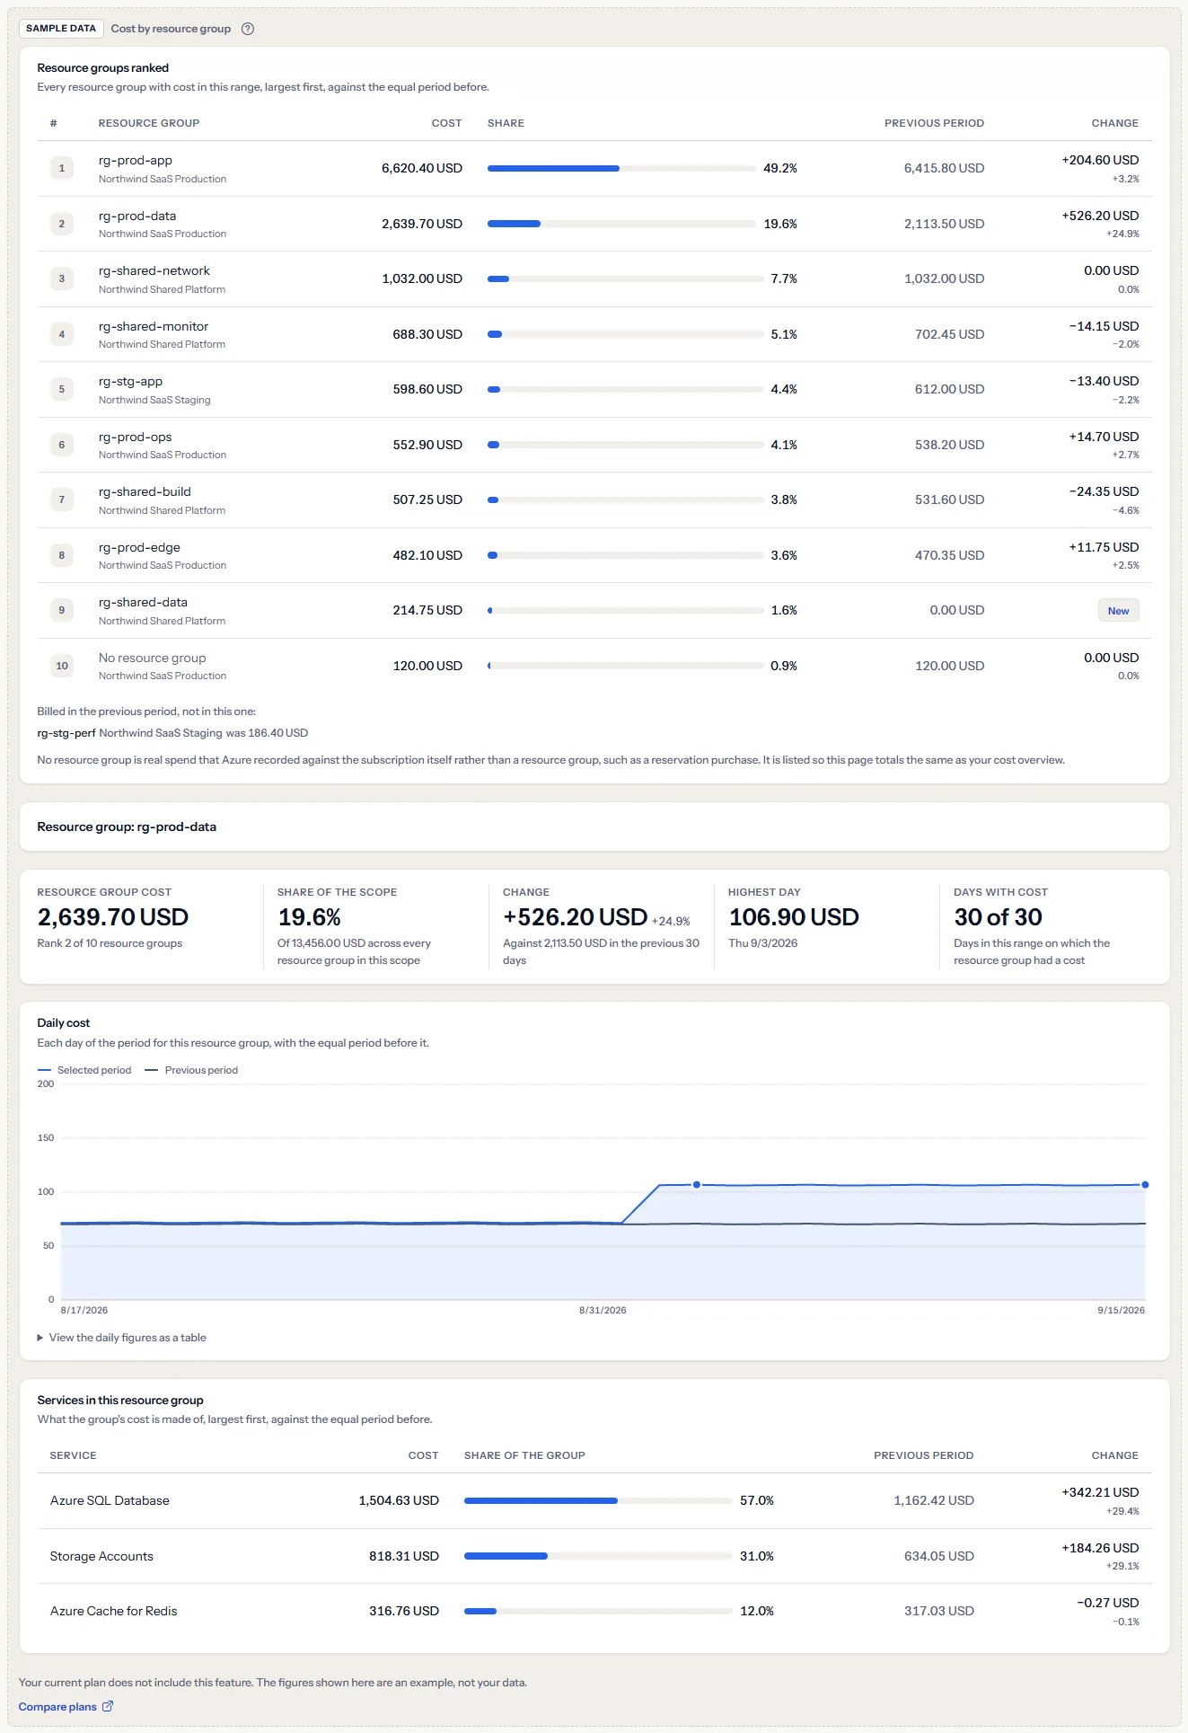Click the final data point on the chart
The image size is (1188, 1733).
coord(1145,1184)
